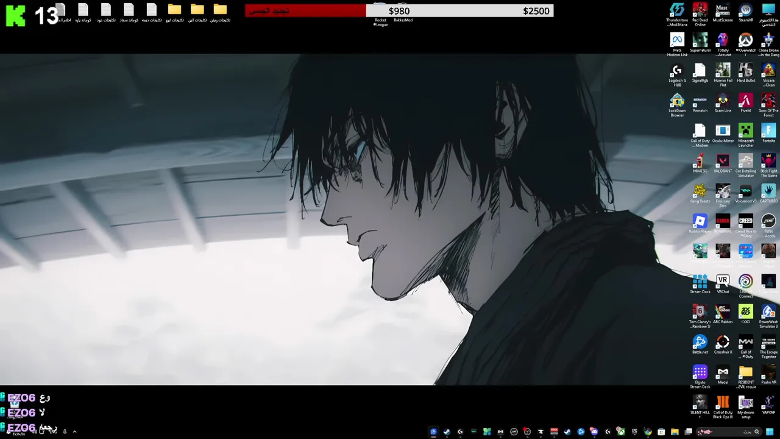Select the Minecraft Launcher icon
This screenshot has width=780, height=439.
pos(746,135)
